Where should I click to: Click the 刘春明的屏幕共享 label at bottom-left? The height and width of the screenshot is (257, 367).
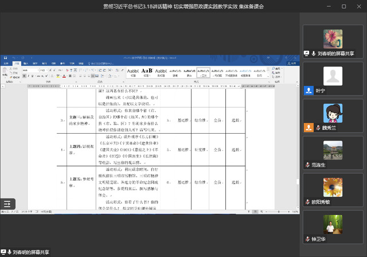point(32,252)
